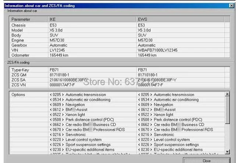Select the Options row label
This screenshot has width=238, height=163.
[18, 94]
